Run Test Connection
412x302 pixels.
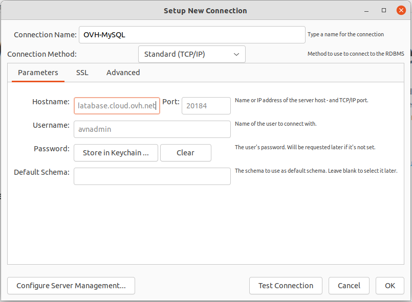click(286, 286)
